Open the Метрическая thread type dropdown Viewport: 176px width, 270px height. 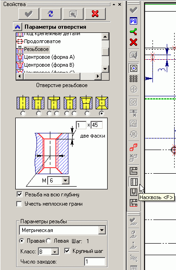tap(102, 230)
